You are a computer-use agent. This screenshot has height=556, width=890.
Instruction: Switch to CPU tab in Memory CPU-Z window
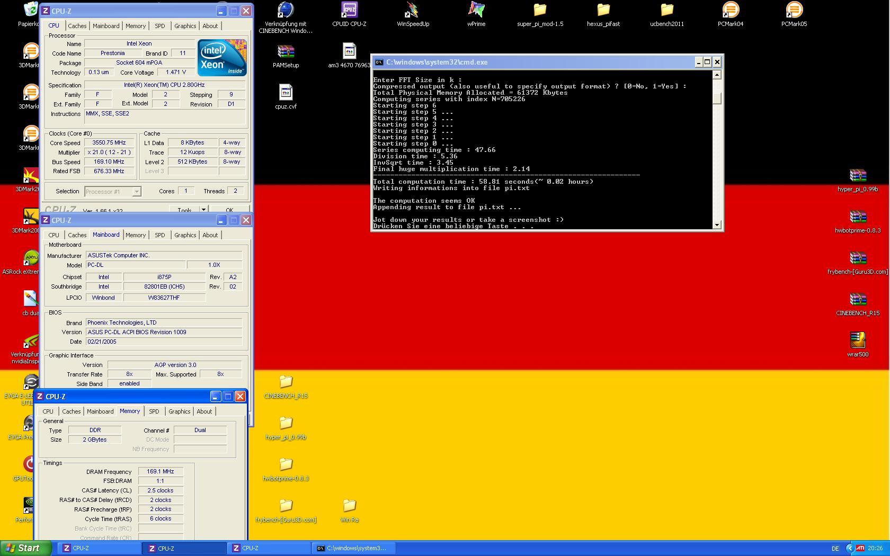[48, 411]
